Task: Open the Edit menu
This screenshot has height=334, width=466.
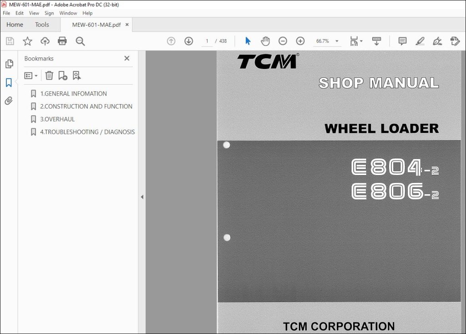Action: (19, 13)
